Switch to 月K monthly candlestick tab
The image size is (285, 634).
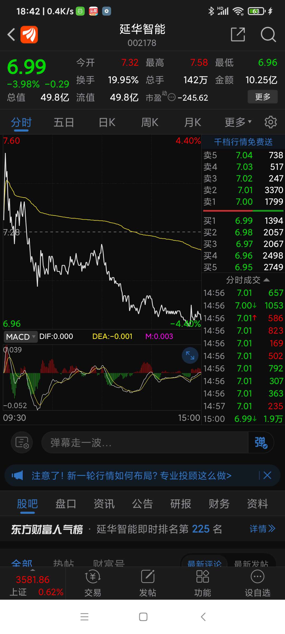coord(193,123)
